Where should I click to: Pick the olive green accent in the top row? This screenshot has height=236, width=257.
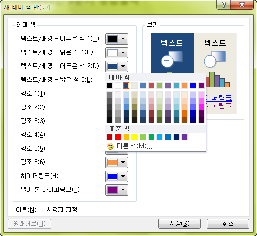coord(159,85)
